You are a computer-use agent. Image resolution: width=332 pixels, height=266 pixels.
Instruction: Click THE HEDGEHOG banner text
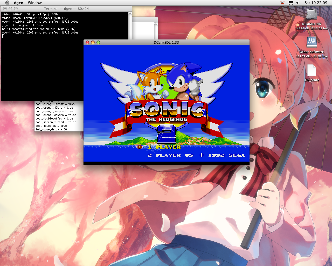(x=166, y=119)
